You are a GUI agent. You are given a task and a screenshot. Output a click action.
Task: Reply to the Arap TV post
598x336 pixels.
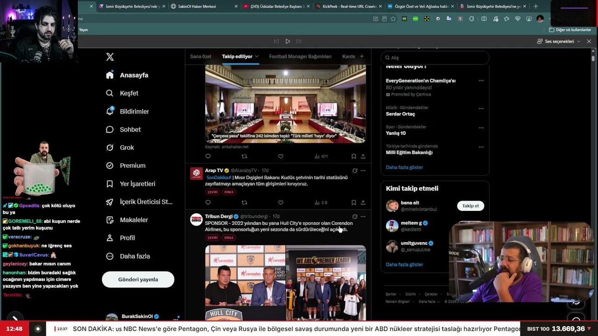(x=208, y=203)
